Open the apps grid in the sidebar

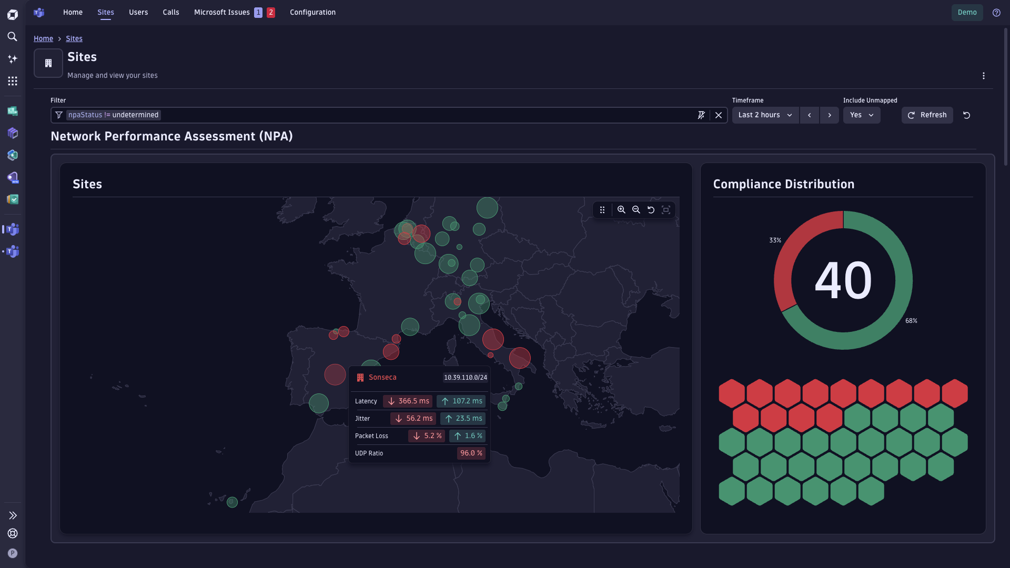[13, 80]
